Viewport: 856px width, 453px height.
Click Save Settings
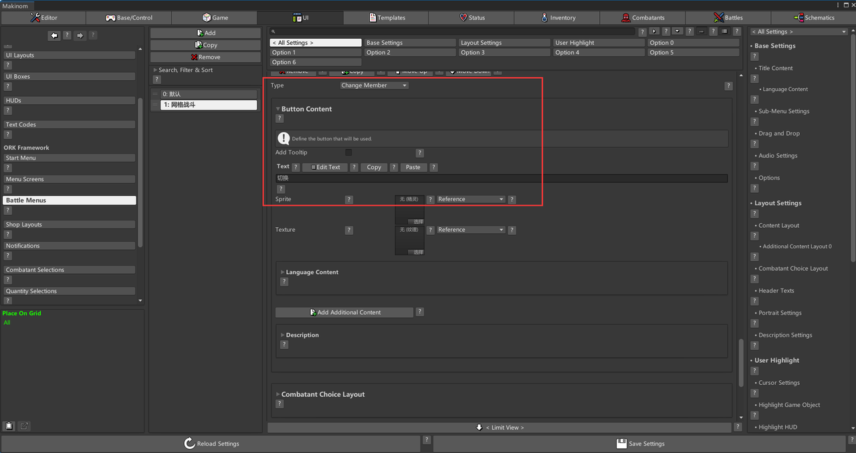coord(639,443)
